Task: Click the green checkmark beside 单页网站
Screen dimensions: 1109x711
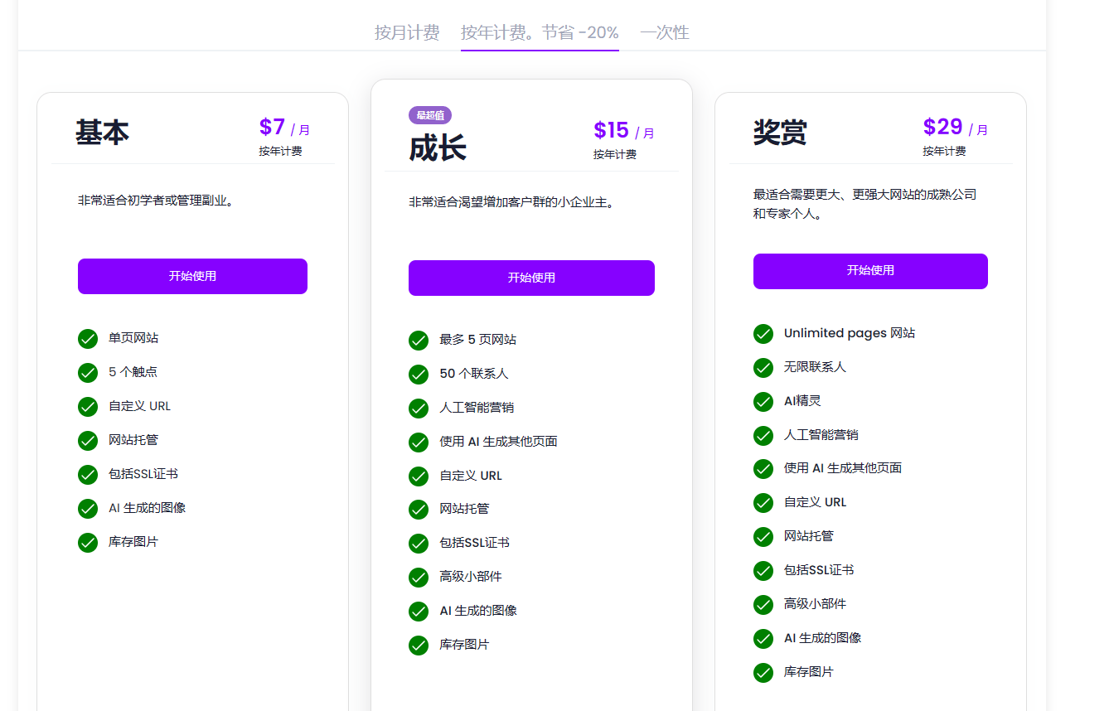Action: coord(88,338)
